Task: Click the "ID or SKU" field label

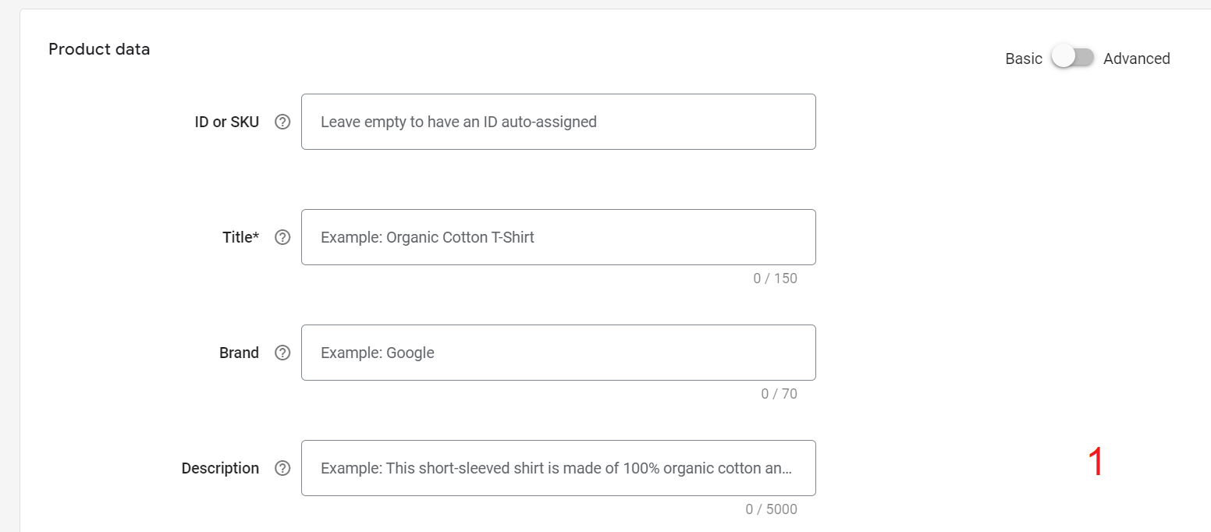Action: coord(227,122)
